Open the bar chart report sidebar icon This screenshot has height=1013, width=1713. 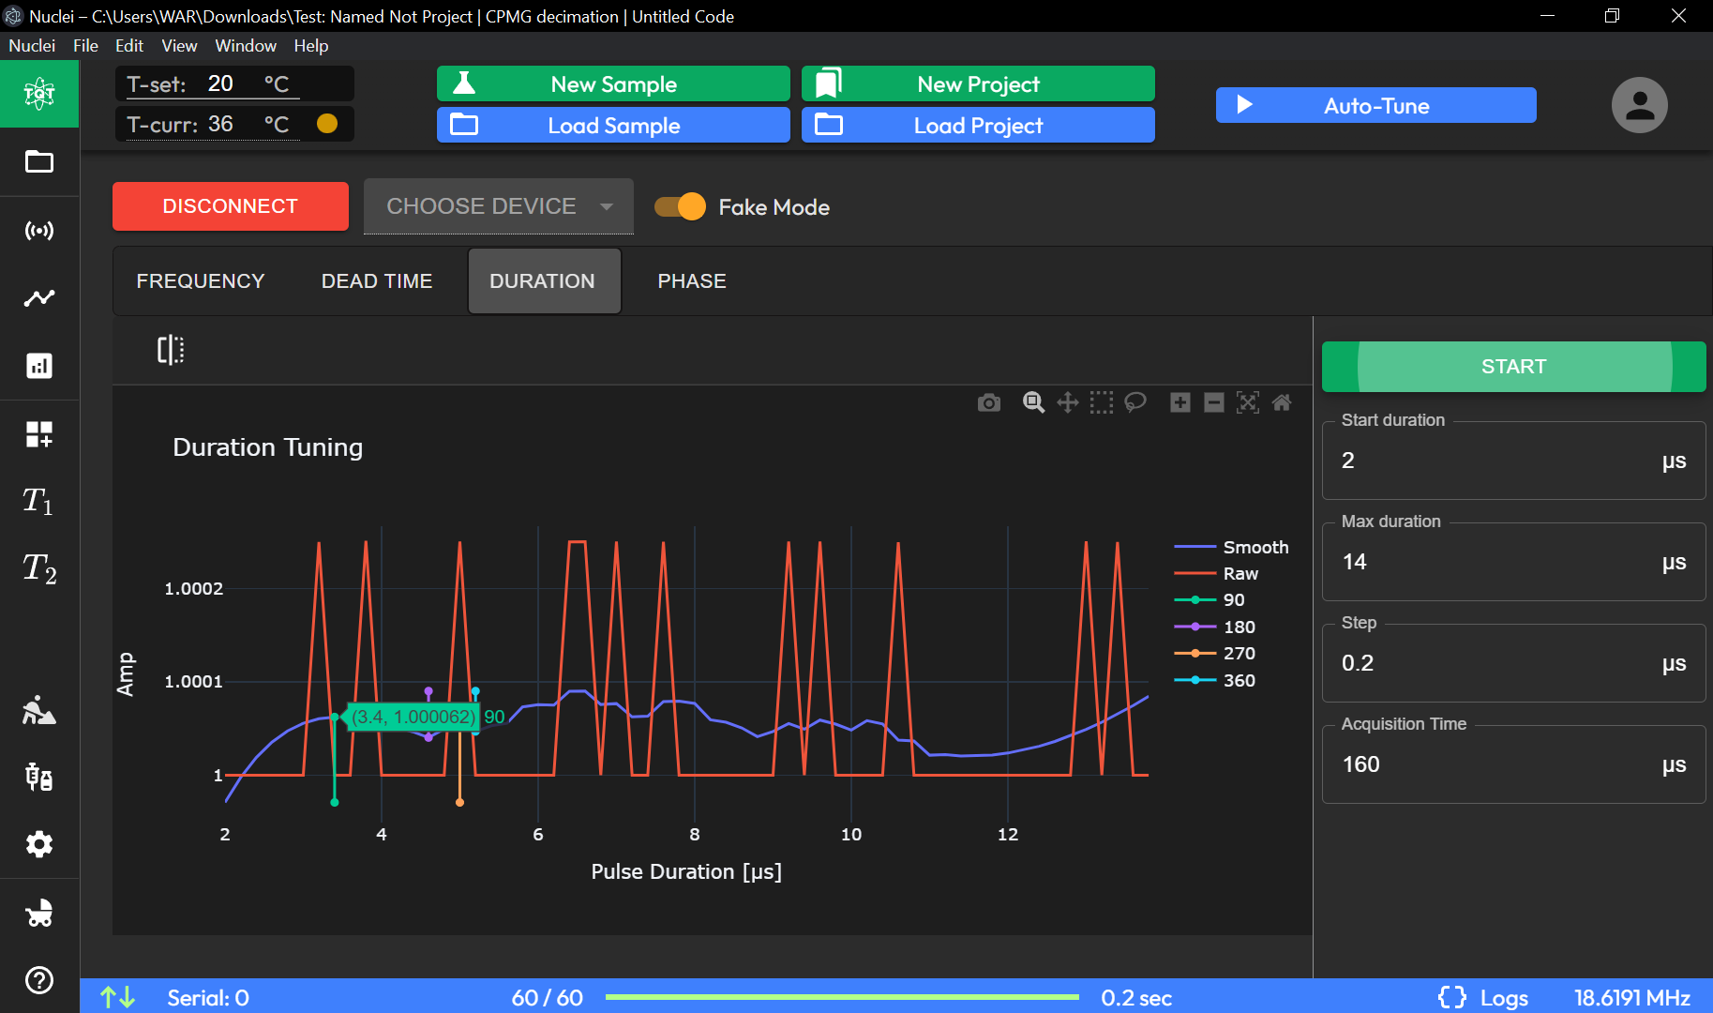click(x=39, y=366)
